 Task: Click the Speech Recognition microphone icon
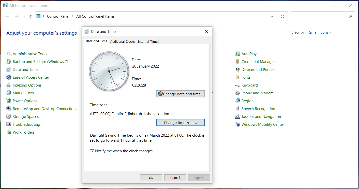coord(238,109)
